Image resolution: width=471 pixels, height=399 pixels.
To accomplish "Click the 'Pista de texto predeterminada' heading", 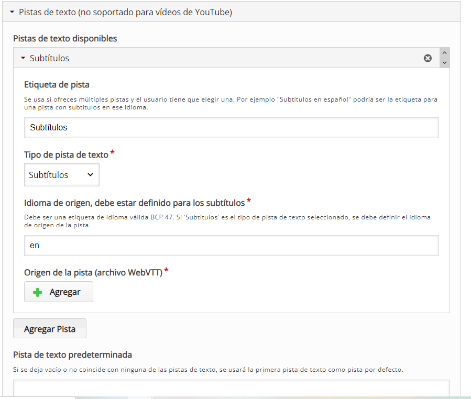I will coord(73,354).
